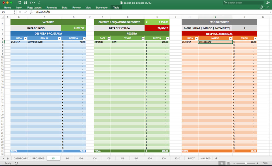Screen dimensions: 272x166
Task: Switch to the MACROS sheet tab
Action: pyautogui.click(x=206, y=158)
